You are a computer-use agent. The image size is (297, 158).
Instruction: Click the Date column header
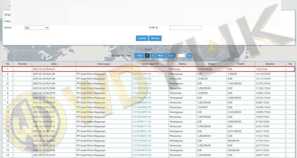pyautogui.click(x=54, y=64)
